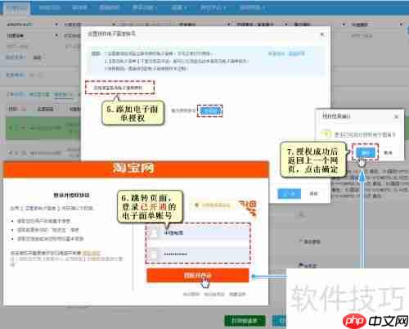Confirm the authorization success message dialog
The height and width of the screenshot is (329, 409).
point(366,152)
